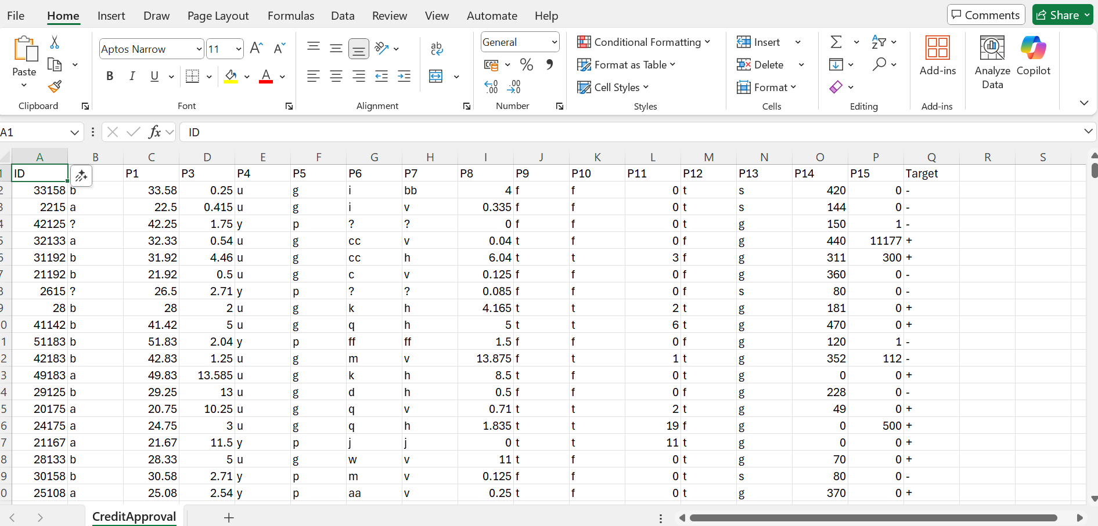
Task: Click the AutoSum icon
Action: pyautogui.click(x=836, y=42)
